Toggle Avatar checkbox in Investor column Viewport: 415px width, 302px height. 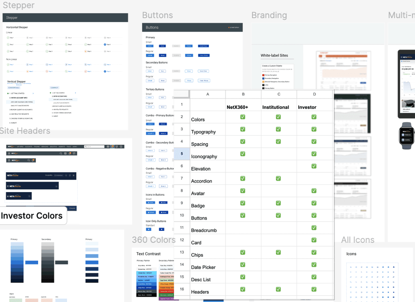coord(314,190)
